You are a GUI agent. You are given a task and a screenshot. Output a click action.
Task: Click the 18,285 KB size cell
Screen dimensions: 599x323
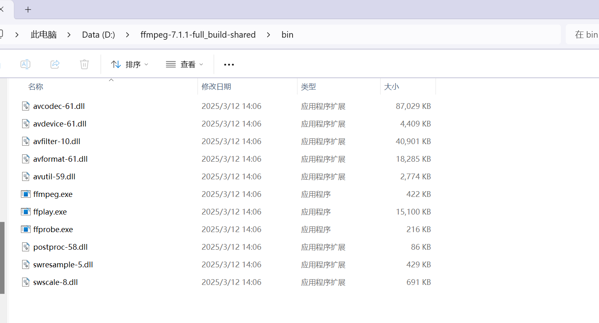[413, 159]
